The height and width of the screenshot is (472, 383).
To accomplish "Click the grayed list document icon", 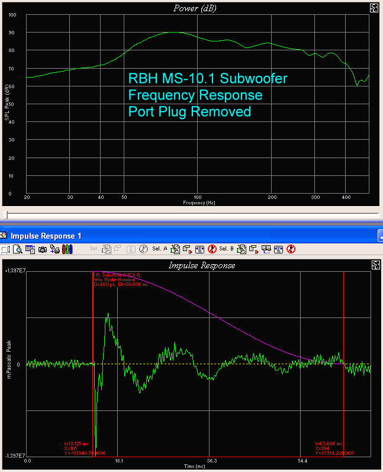I will [x=131, y=249].
